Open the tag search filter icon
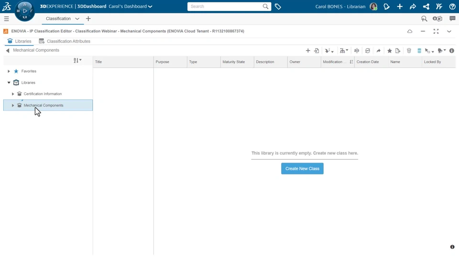The width and height of the screenshot is (459, 258). (424, 19)
